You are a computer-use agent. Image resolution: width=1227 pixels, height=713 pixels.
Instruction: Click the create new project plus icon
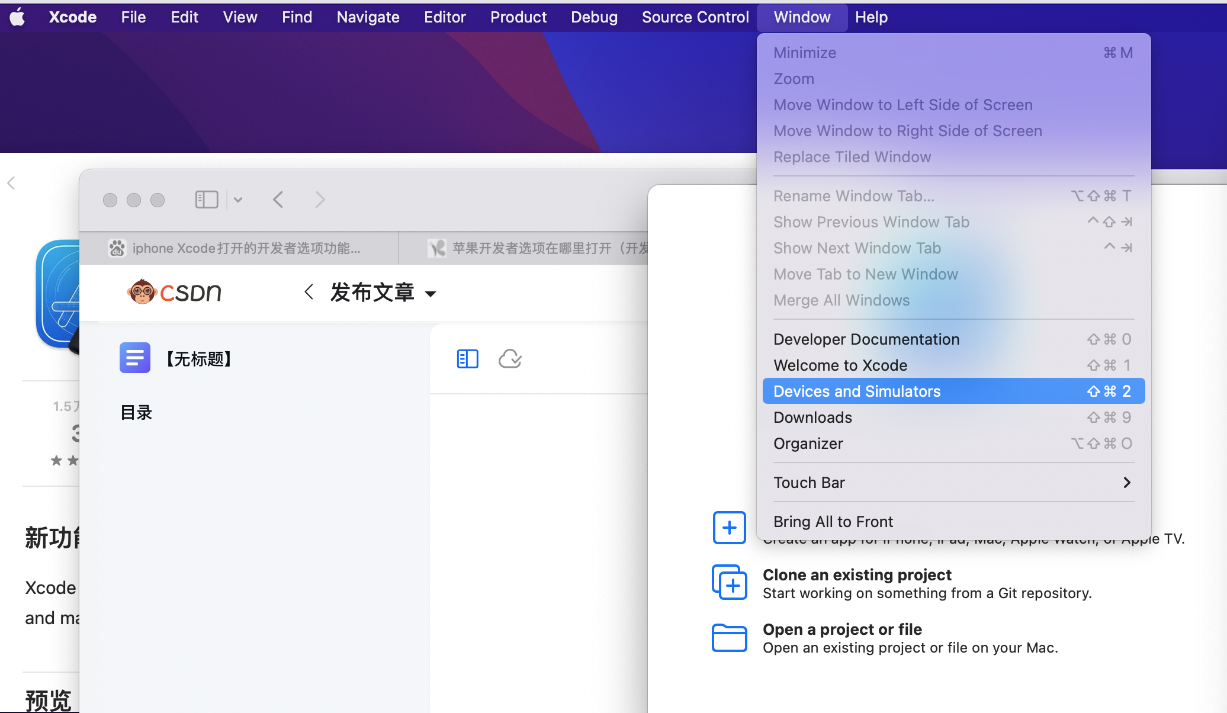click(730, 527)
